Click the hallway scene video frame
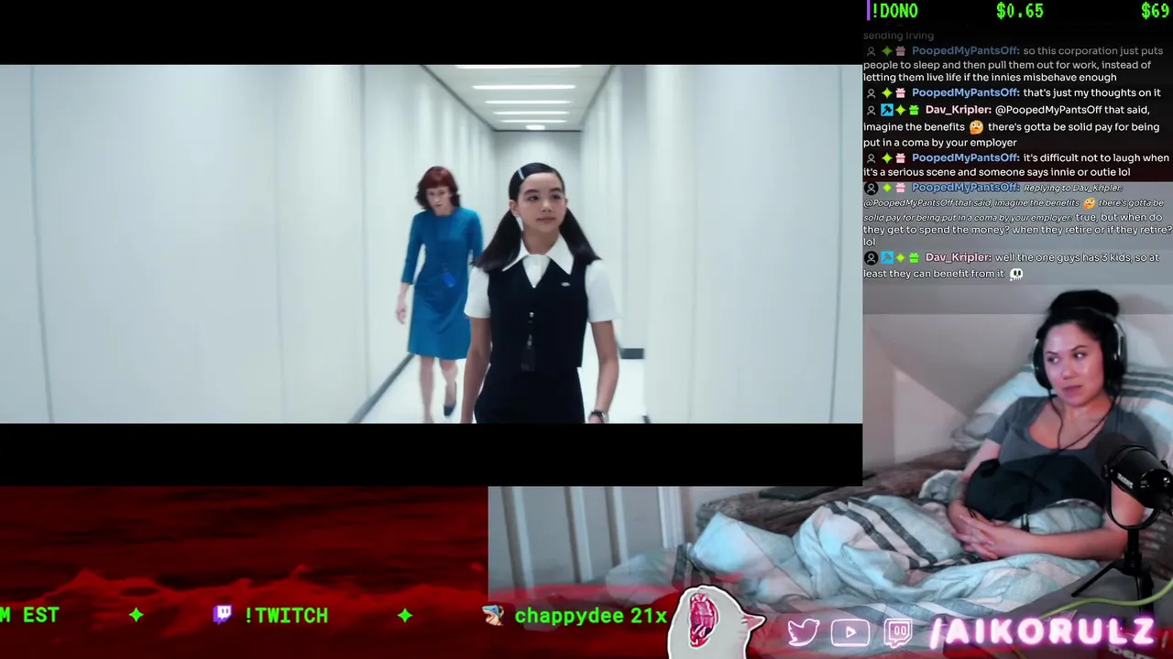The width and height of the screenshot is (1173, 659). [431, 243]
